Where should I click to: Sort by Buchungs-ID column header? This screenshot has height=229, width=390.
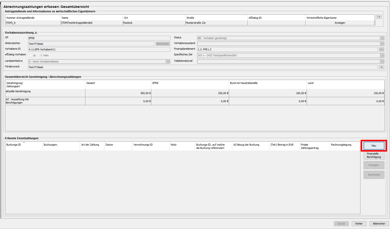[x=24, y=145]
